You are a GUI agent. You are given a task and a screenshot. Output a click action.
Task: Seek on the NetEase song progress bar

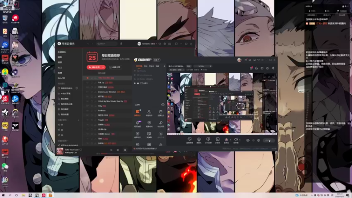pos(125,154)
